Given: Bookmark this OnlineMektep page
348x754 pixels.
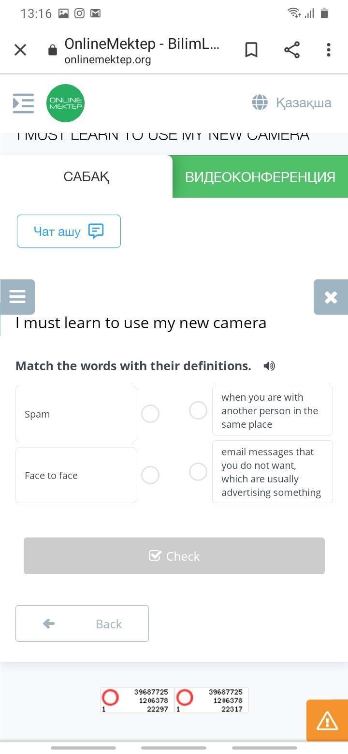Looking at the screenshot, I should click(x=251, y=50).
